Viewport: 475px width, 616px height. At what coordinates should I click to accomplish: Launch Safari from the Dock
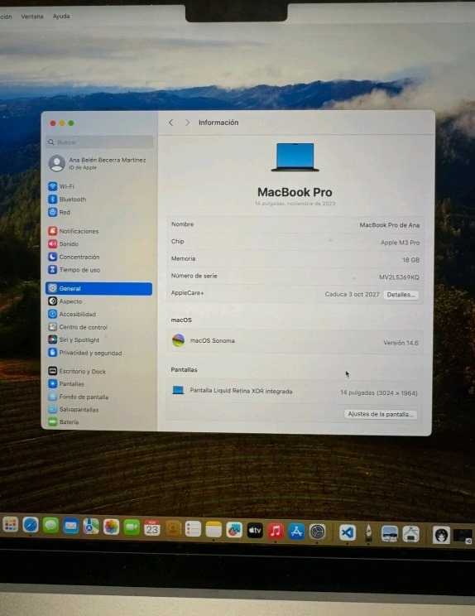coord(31,525)
